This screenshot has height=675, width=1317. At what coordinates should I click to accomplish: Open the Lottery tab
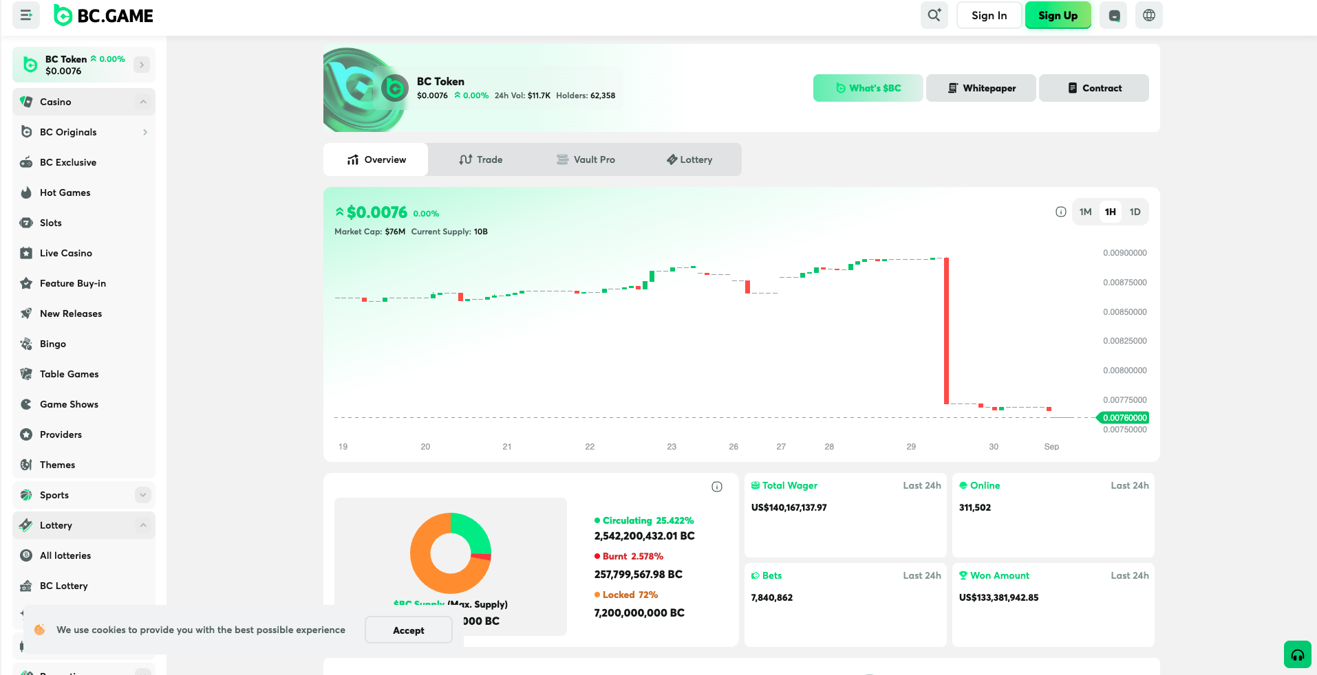pos(689,159)
